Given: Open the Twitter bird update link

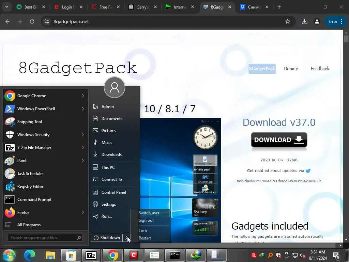Looking at the screenshot, I should pyautogui.click(x=308, y=171).
